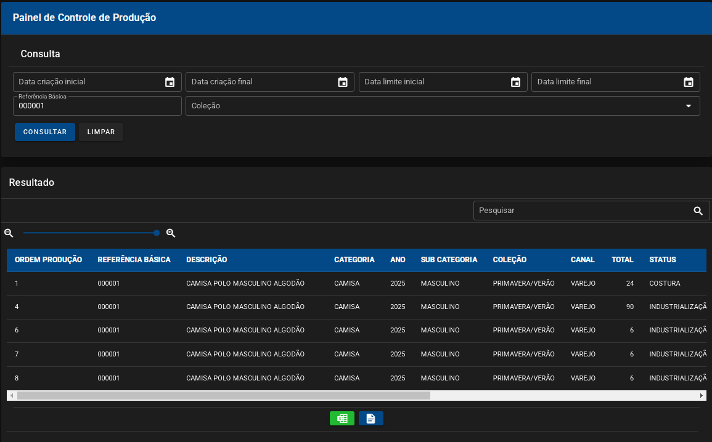Click the zoom out magnifier icon
The image size is (712, 442).
tap(9, 233)
